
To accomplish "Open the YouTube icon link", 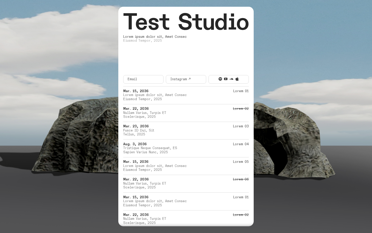I will coord(226,79).
